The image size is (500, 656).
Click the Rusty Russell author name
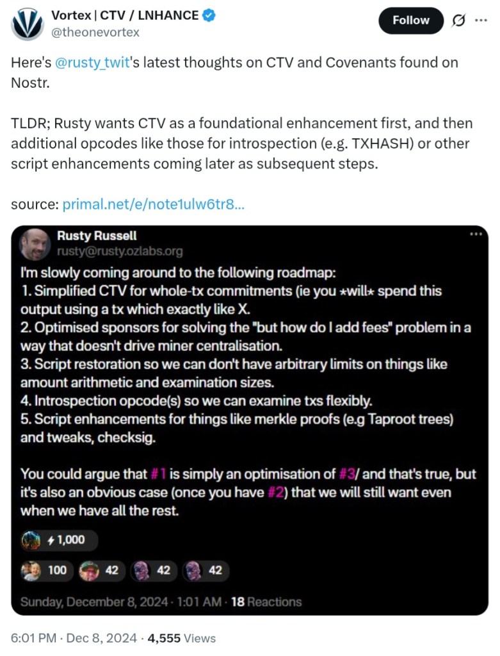click(x=97, y=236)
